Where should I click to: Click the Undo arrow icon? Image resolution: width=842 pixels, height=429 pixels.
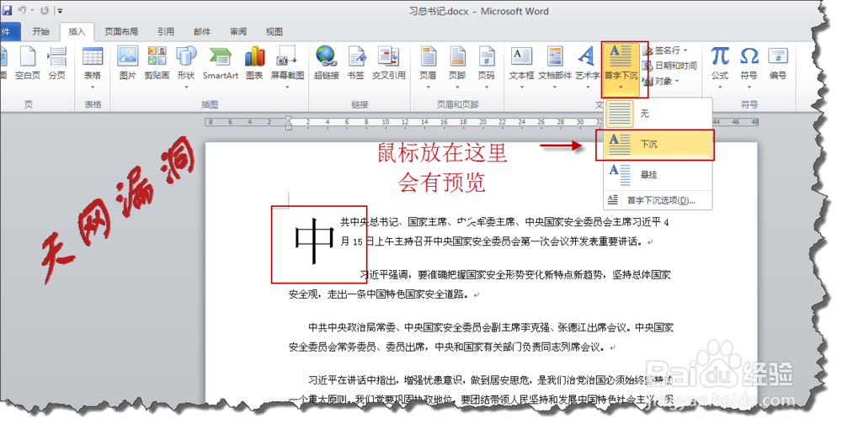[x=22, y=10]
